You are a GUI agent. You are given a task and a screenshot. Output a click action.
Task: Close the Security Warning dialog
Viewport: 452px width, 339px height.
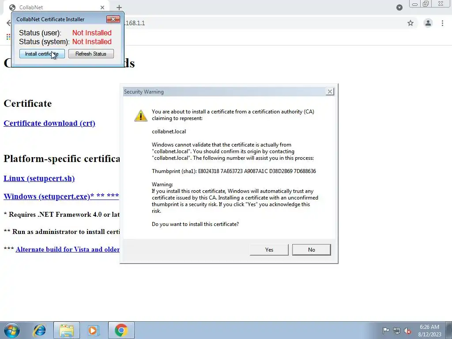point(330,92)
